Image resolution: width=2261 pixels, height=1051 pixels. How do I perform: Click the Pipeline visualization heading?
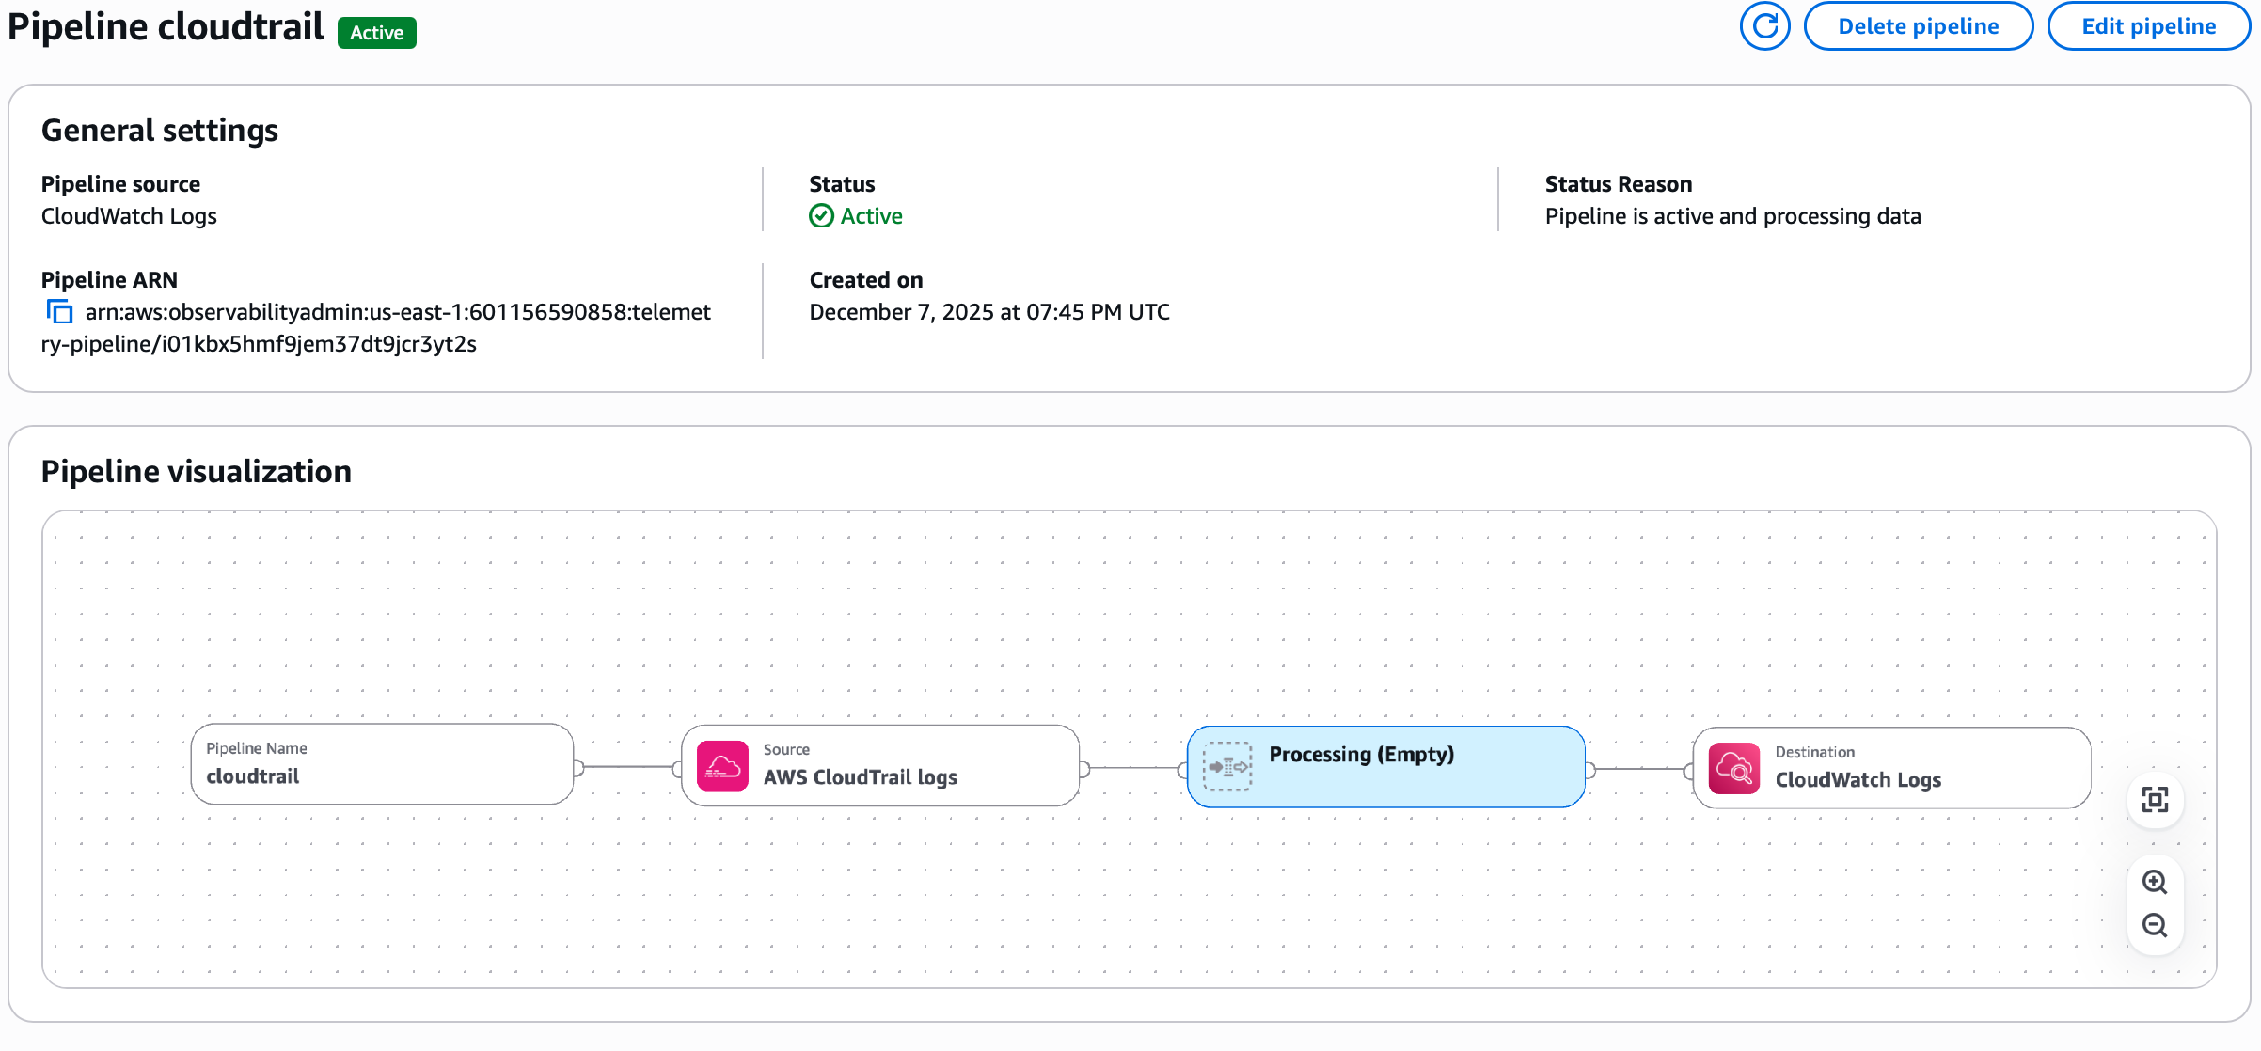tap(196, 471)
